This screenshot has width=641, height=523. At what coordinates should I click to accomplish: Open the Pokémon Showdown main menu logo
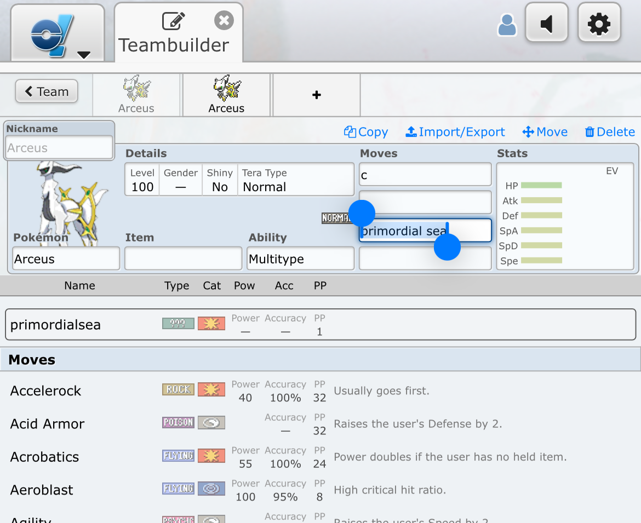pos(57,33)
